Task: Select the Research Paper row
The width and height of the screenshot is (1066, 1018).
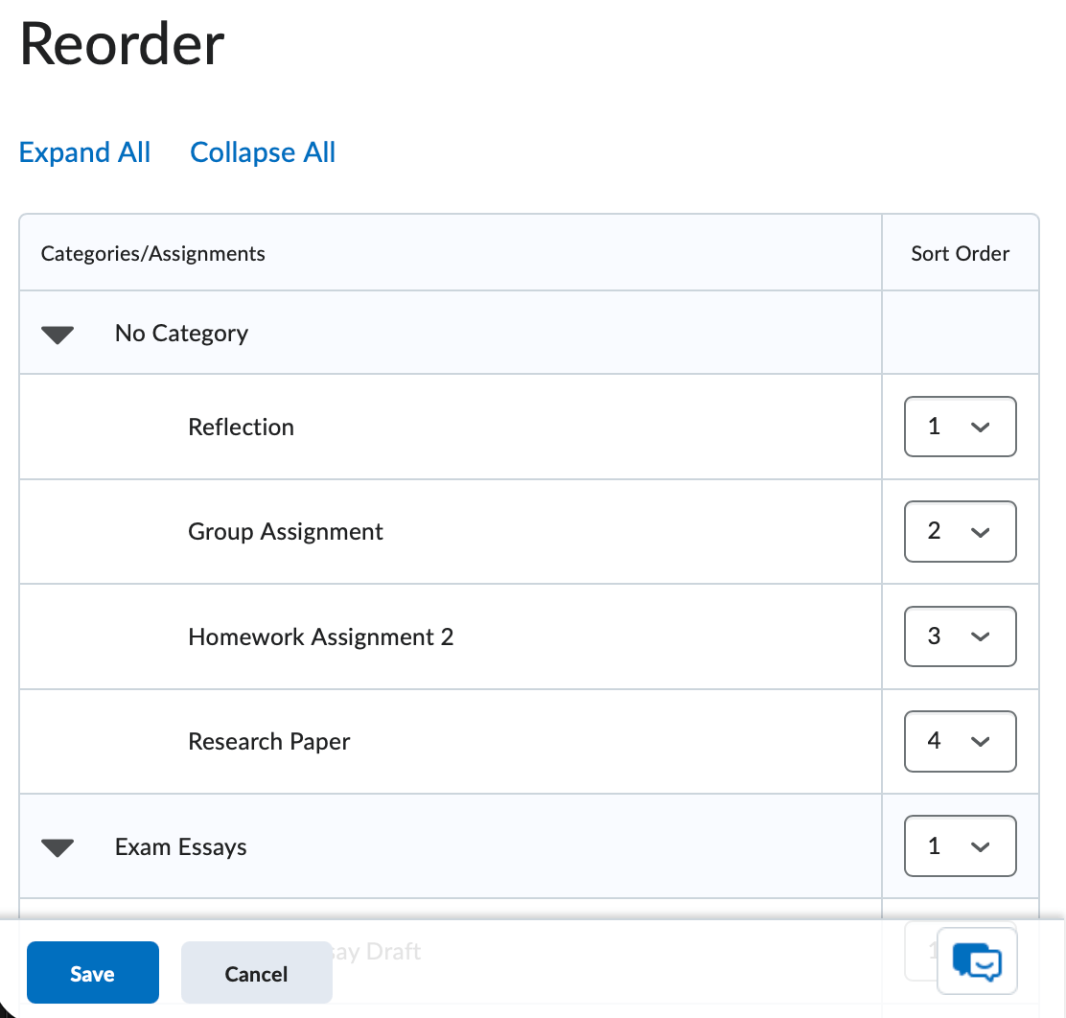Action: pyautogui.click(x=267, y=741)
